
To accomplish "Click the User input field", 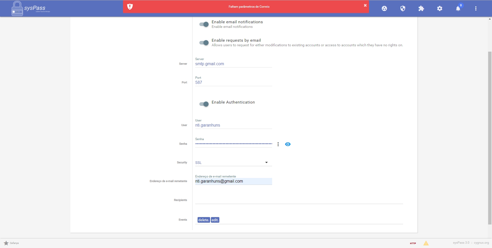I will 233,125.
